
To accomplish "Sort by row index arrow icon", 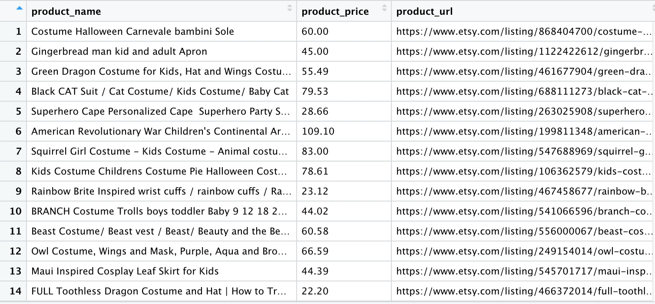I will click(x=19, y=8).
